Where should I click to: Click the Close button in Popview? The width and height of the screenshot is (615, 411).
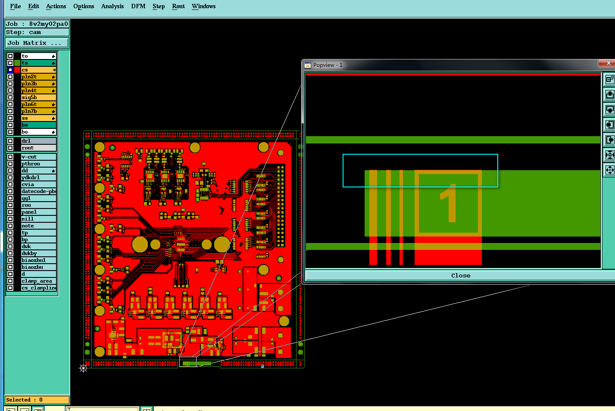pos(460,276)
